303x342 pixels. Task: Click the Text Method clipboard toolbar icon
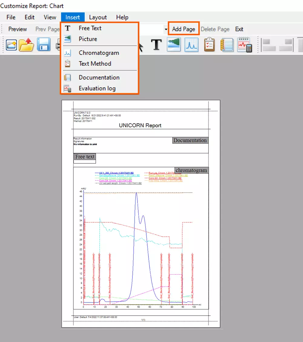[209, 45]
